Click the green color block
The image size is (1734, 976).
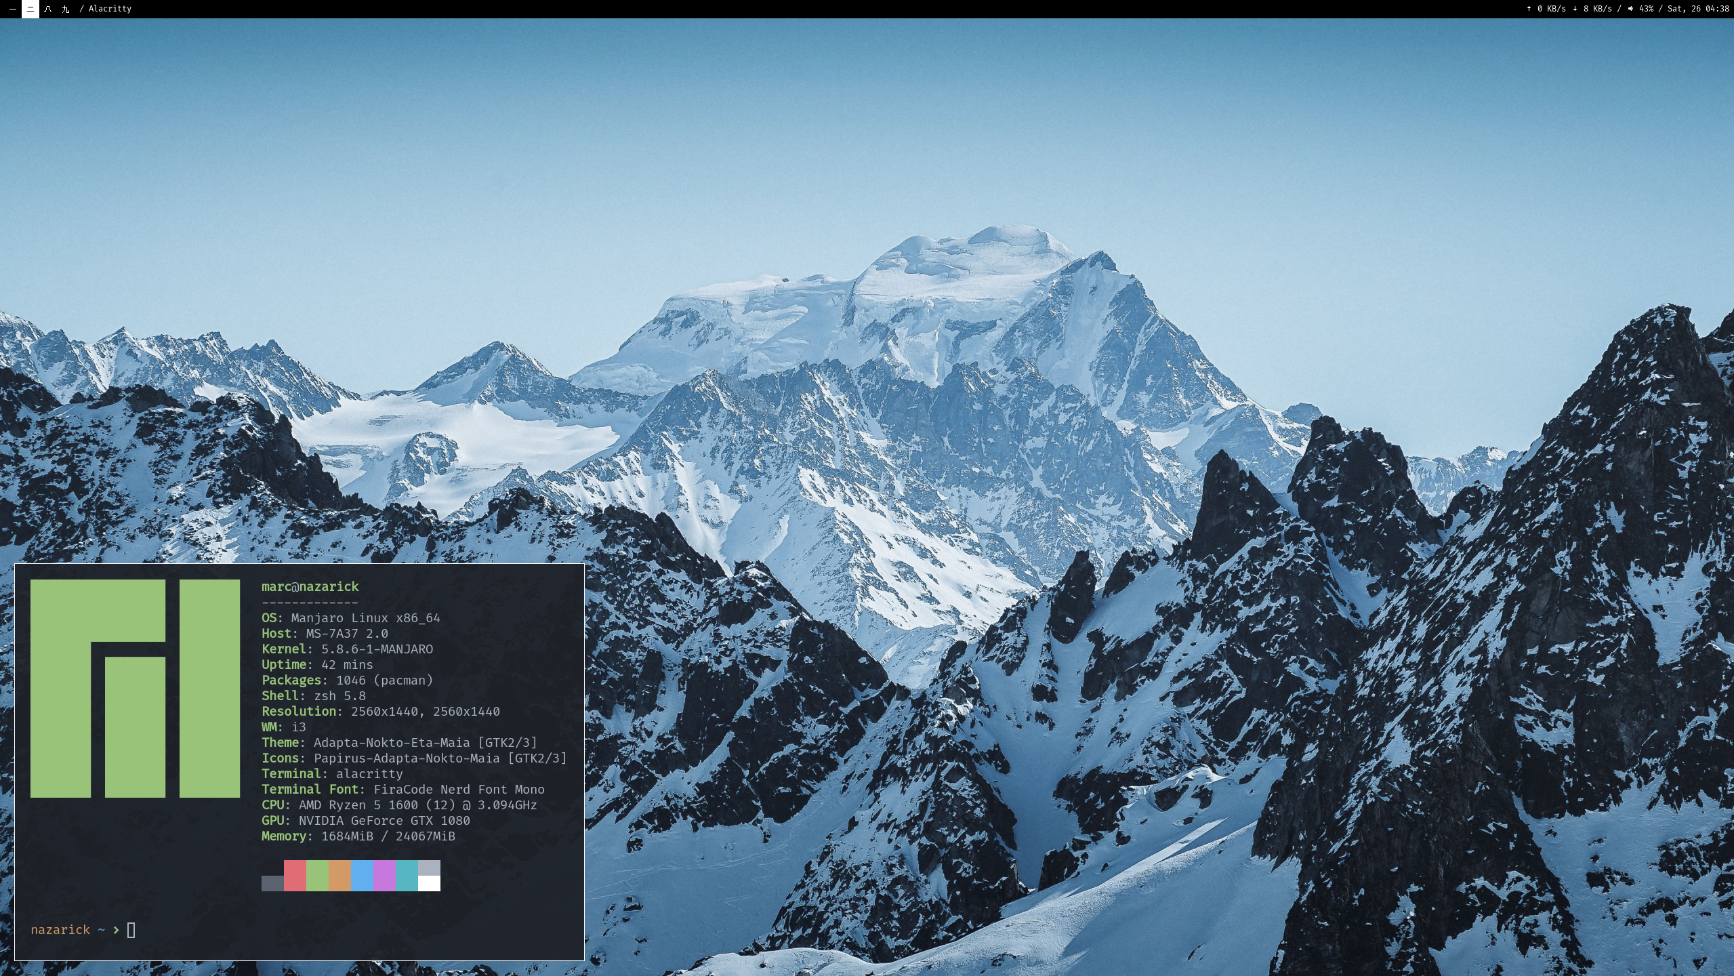point(317,875)
